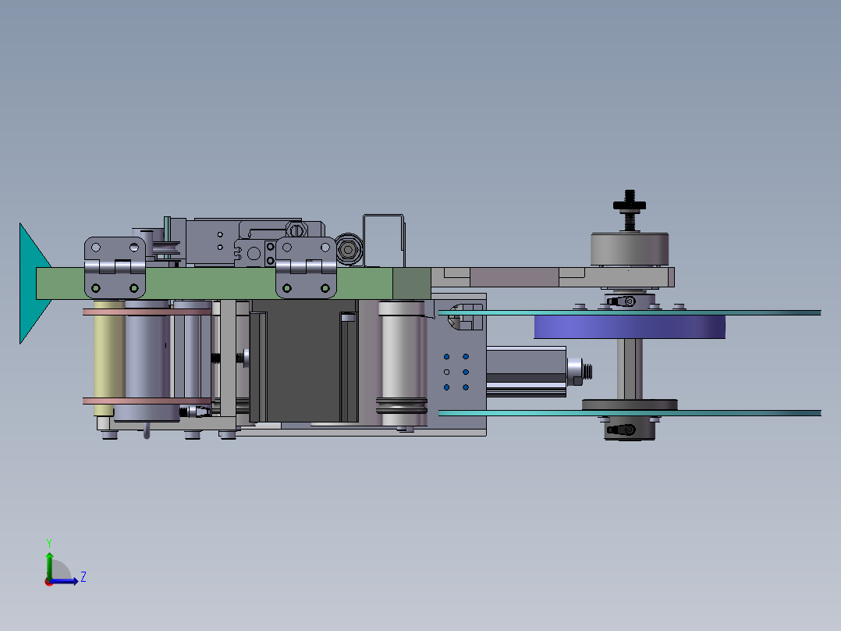Pick the vertical shaft below the blue disk
Screen dimensions: 841x631
(x=630, y=369)
